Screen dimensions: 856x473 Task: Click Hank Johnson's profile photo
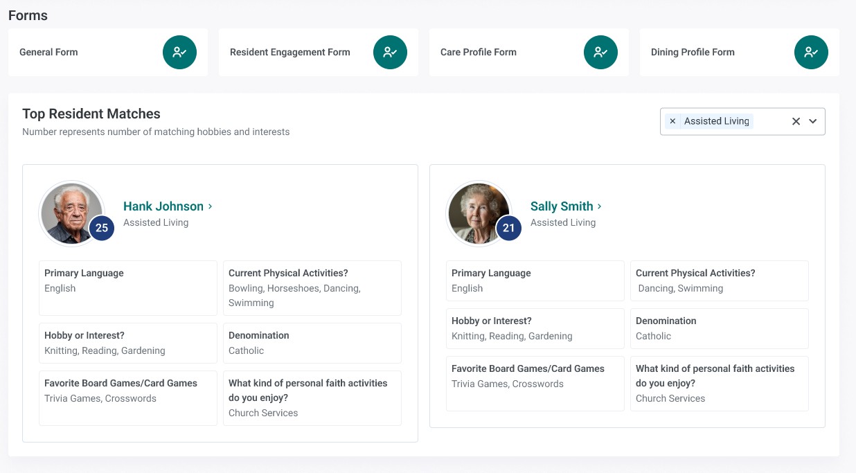pyautogui.click(x=71, y=213)
